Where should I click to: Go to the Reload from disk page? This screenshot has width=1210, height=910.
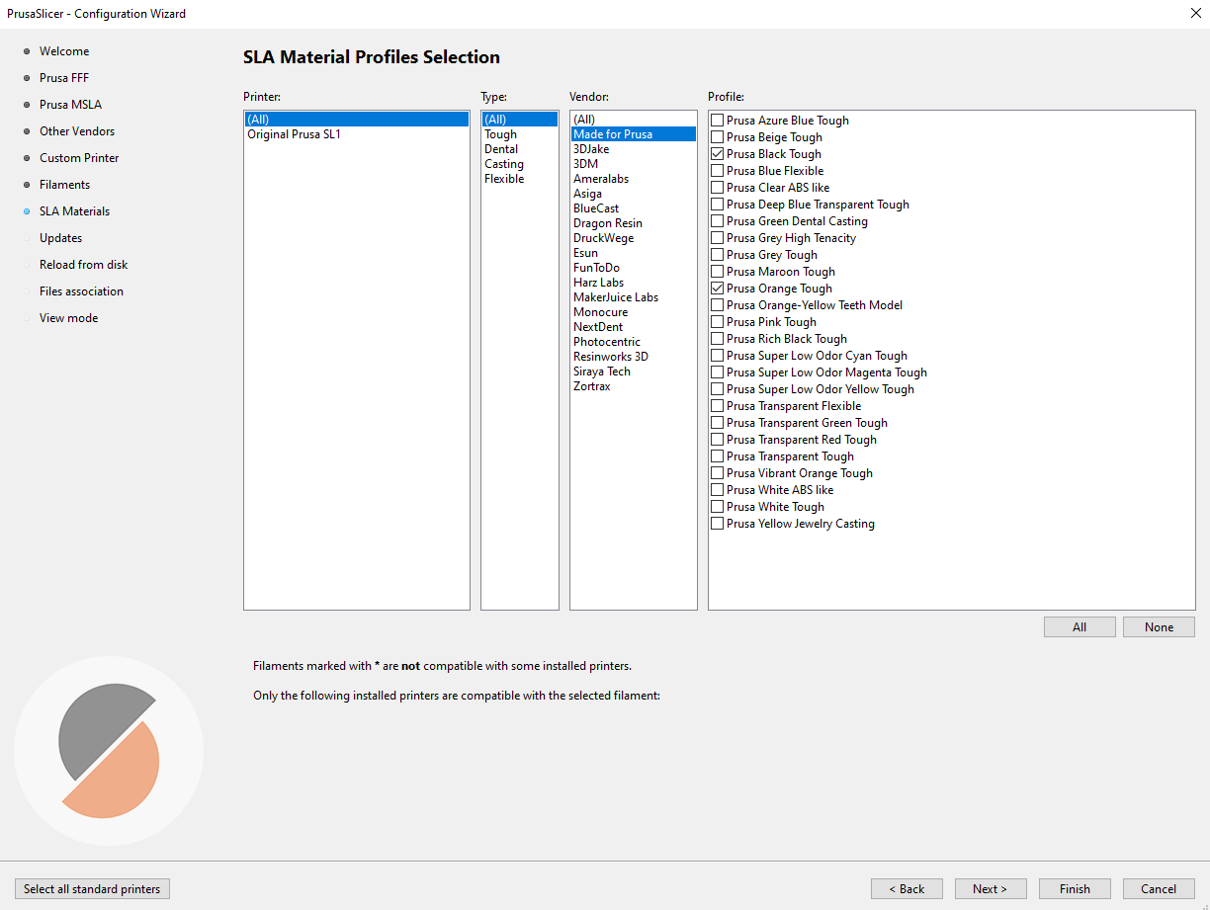[x=83, y=265]
